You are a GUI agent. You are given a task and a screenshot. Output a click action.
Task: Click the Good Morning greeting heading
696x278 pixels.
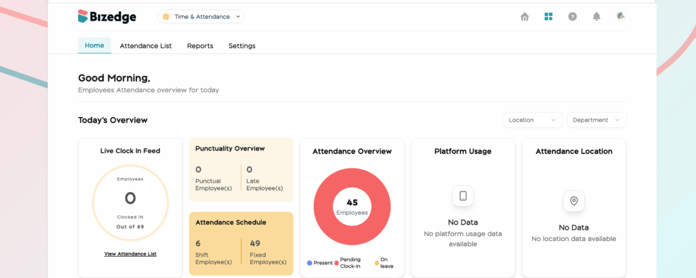point(114,78)
